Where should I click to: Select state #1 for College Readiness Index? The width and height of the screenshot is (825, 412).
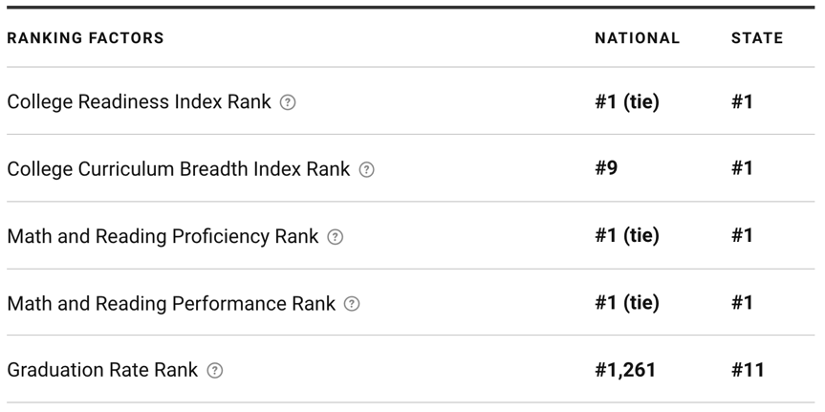pos(742,101)
